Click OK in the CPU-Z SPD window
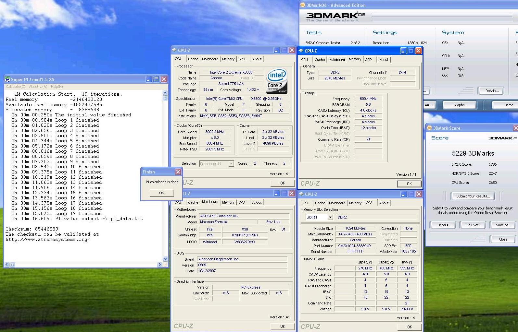 (x=409, y=327)
